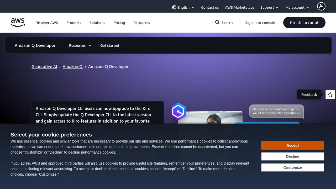Accept all cookies
336x189 pixels.
[x=292, y=145]
